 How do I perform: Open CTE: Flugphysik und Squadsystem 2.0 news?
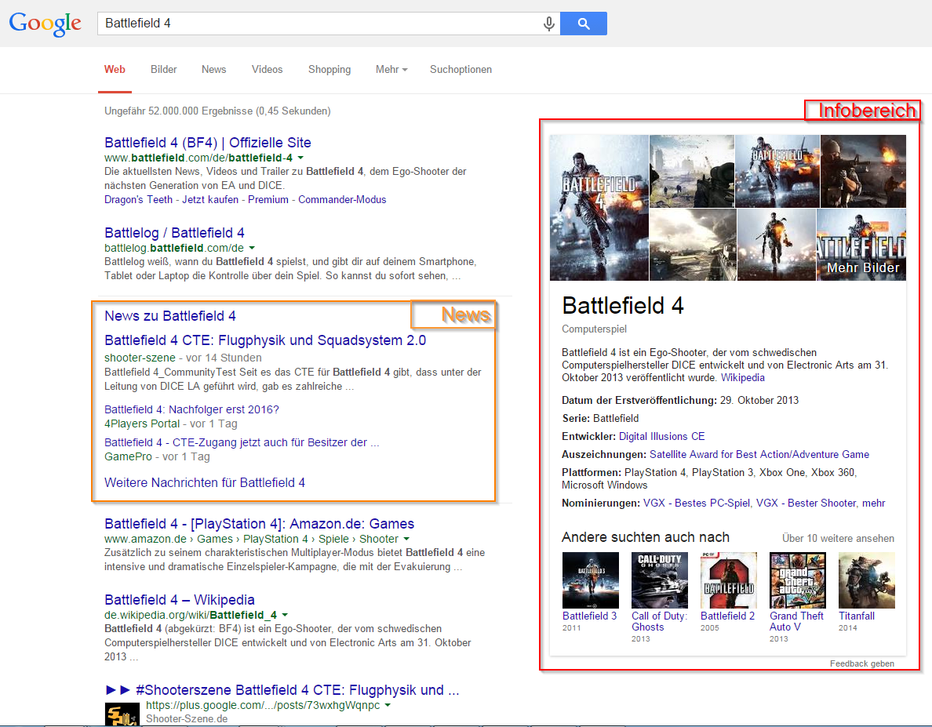tap(265, 340)
